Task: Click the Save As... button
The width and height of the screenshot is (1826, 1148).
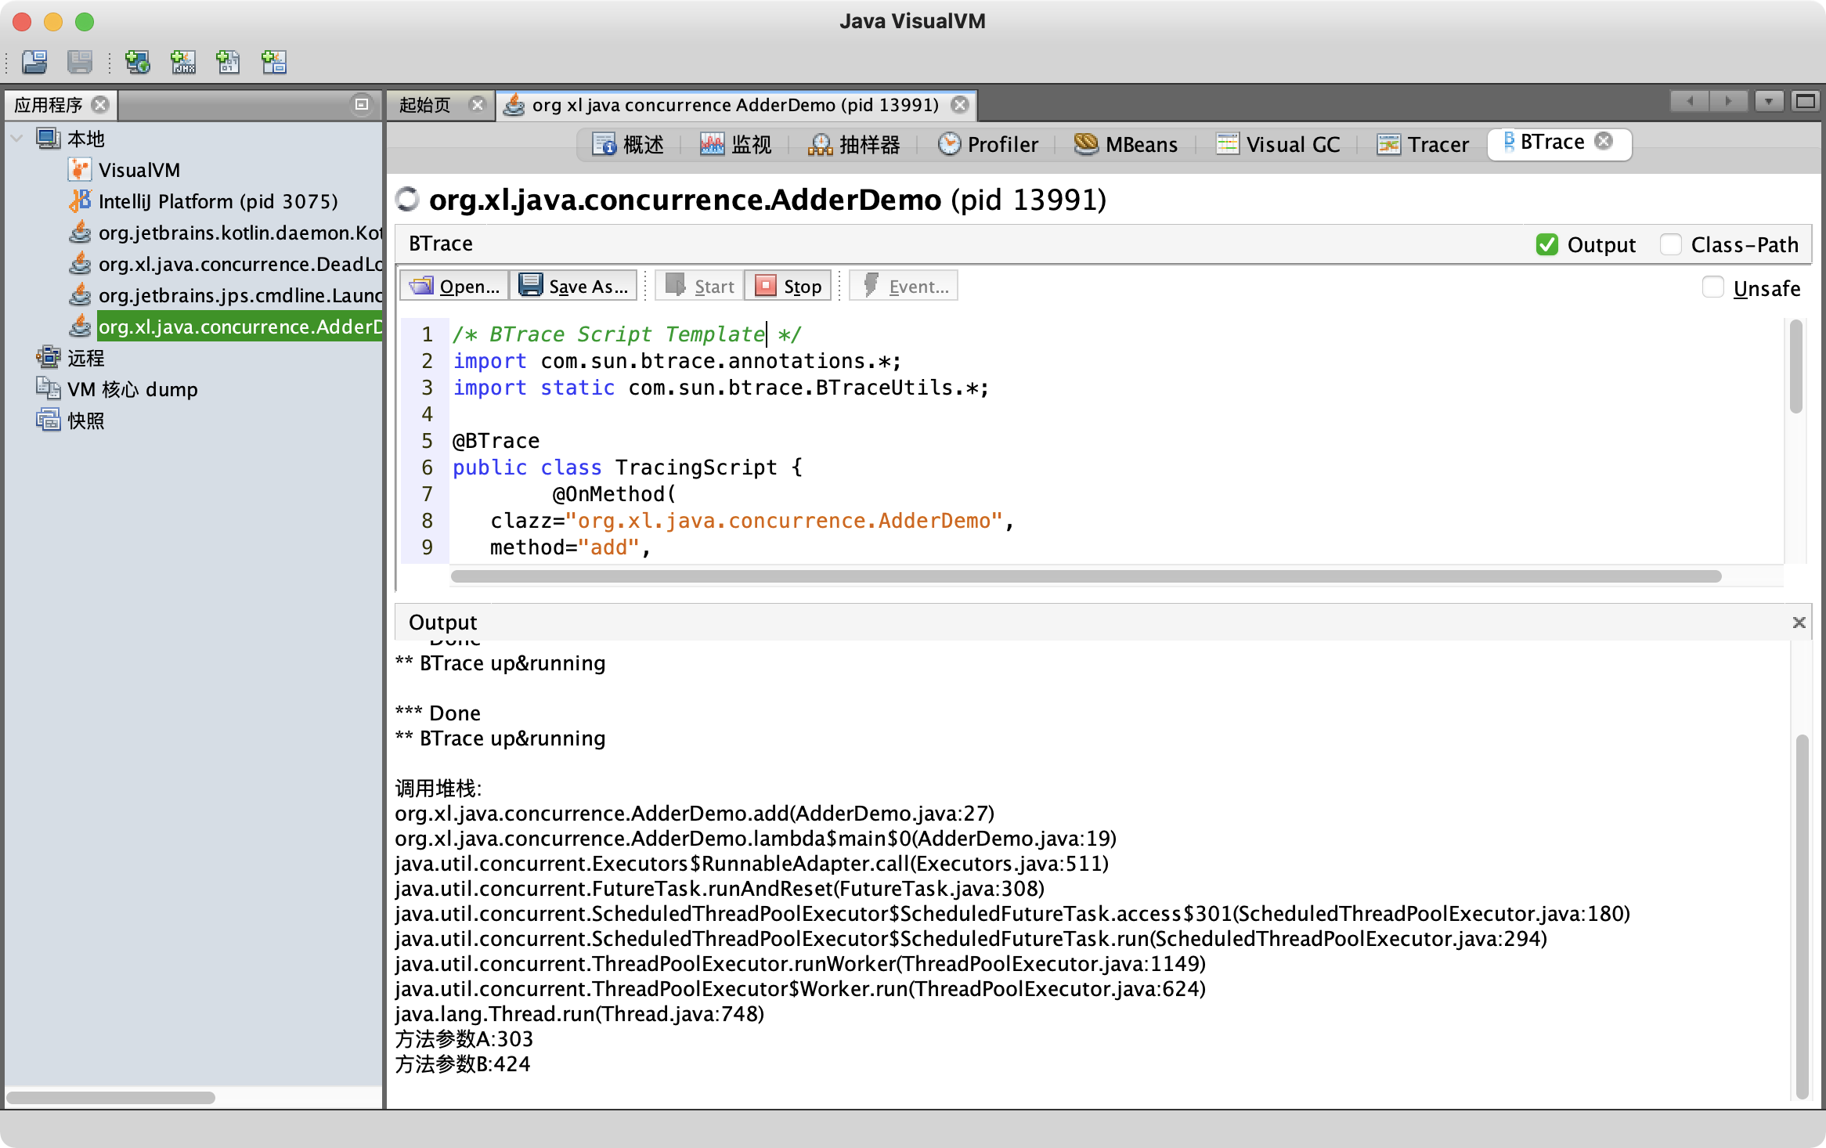Action: point(573,286)
